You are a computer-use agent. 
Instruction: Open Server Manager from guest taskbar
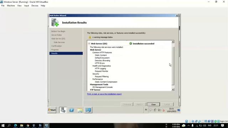(63, 110)
